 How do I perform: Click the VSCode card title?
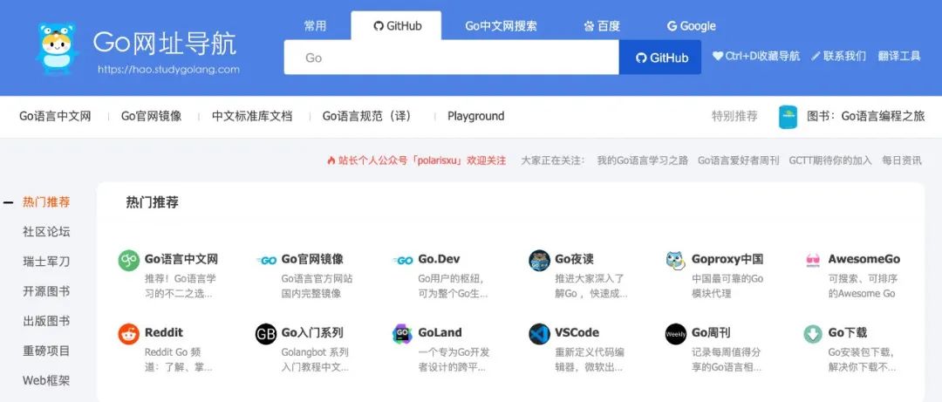tap(577, 332)
